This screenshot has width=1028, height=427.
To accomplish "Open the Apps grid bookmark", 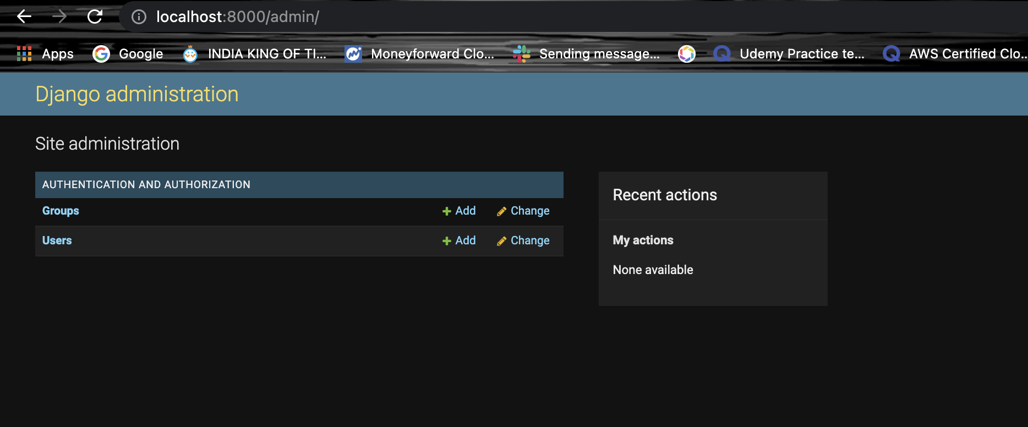I will point(46,54).
